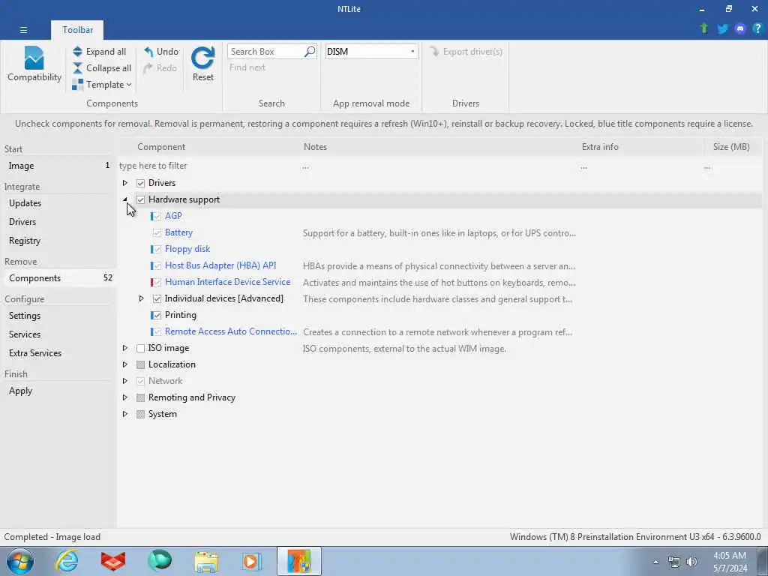Click the greyed Redo button
768x576 pixels.
pos(160,68)
